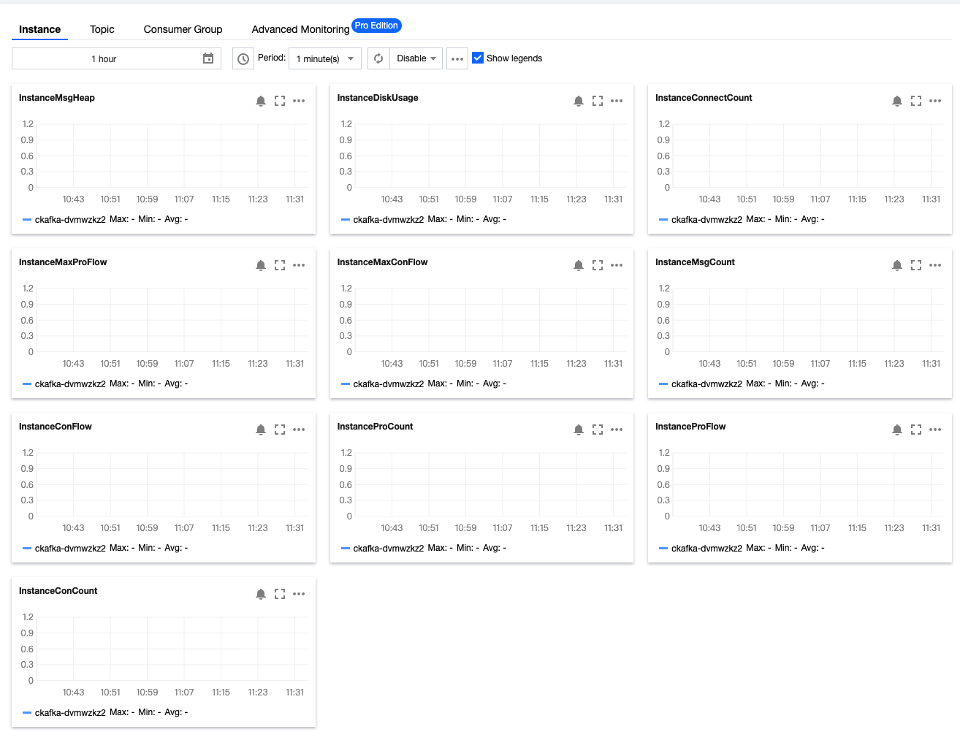The height and width of the screenshot is (740, 960).
Task: Click the bell icon on the InstanceMaxProFlow chart
Action: click(x=261, y=265)
